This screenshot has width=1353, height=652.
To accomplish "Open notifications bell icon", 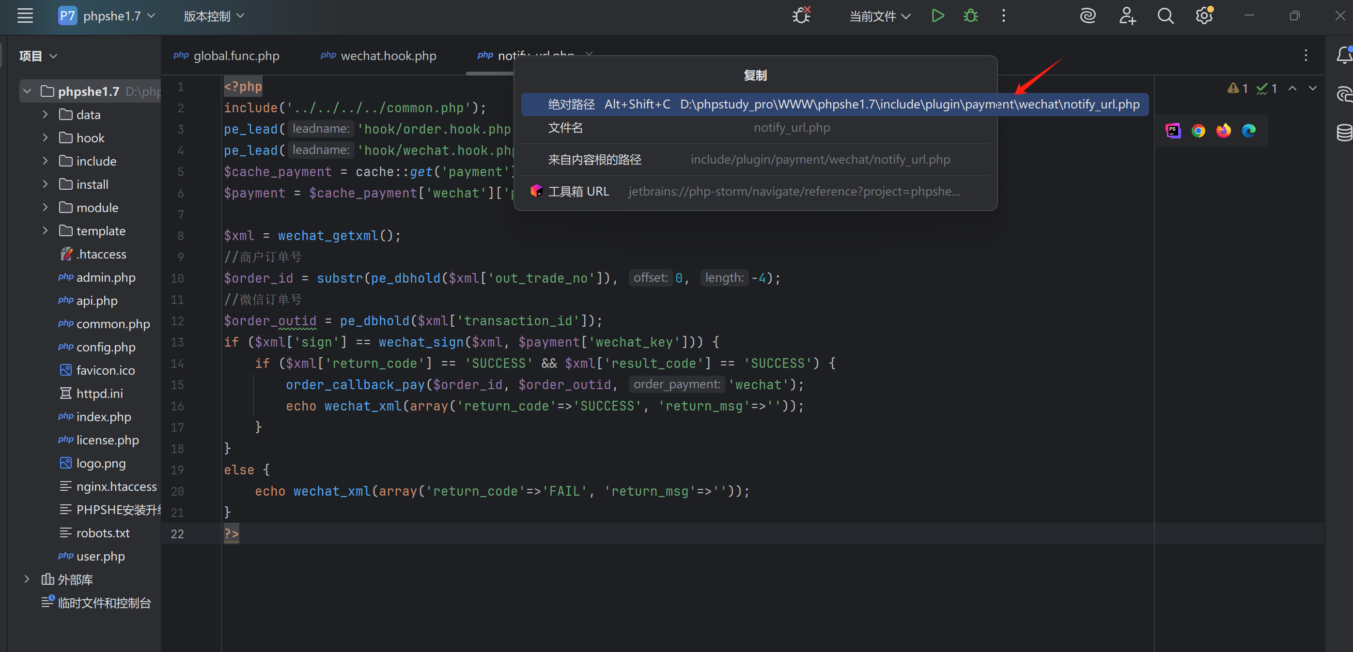I will (1343, 55).
